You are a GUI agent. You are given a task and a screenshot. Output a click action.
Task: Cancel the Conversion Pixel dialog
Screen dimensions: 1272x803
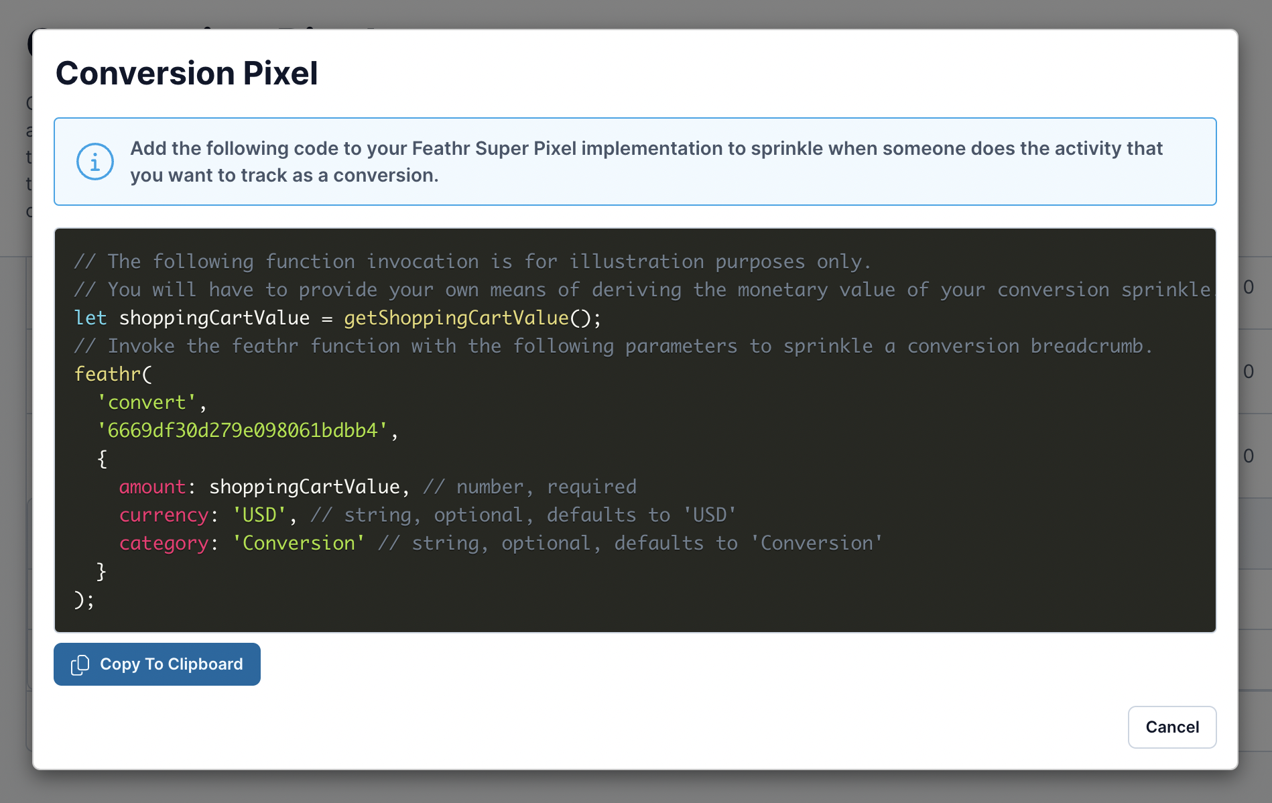pos(1172,727)
